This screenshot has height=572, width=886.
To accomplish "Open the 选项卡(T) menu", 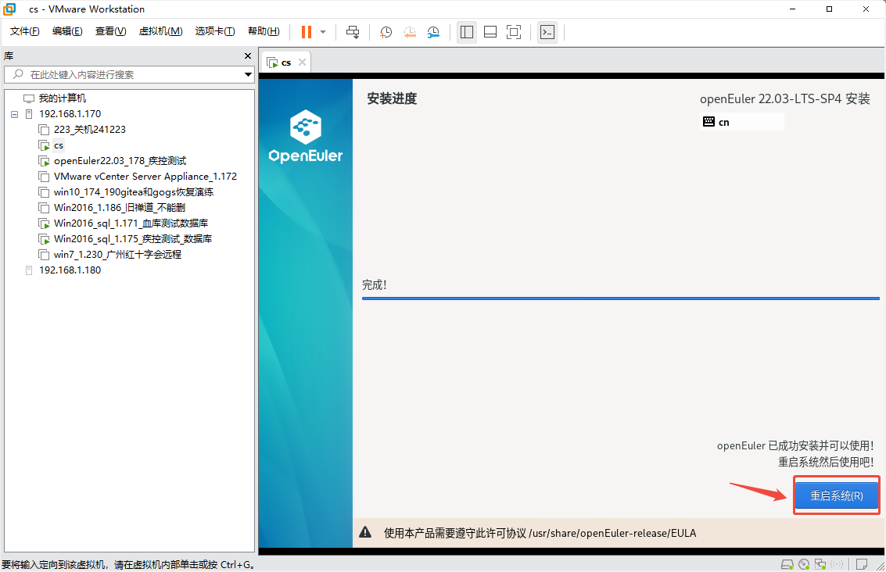I will 215,31.
